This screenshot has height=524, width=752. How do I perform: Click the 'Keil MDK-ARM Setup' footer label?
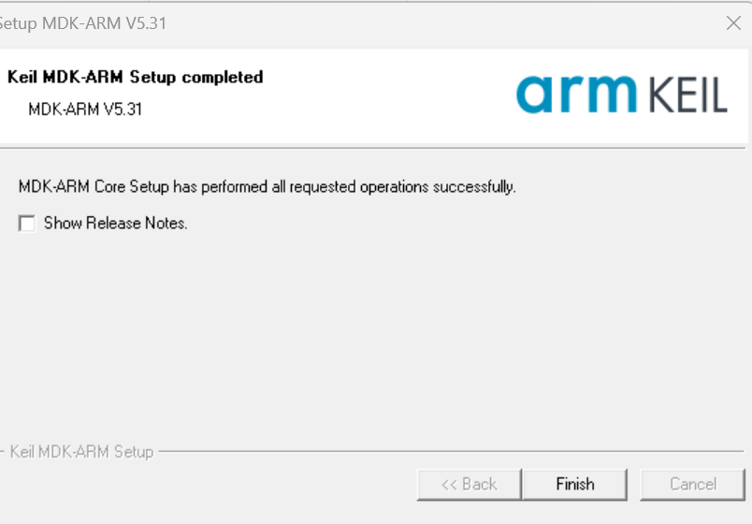(81, 452)
